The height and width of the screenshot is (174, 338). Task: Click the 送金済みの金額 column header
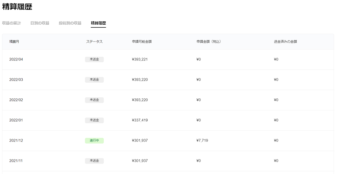285,42
